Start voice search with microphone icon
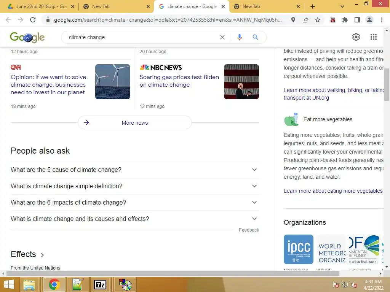 [239, 37]
